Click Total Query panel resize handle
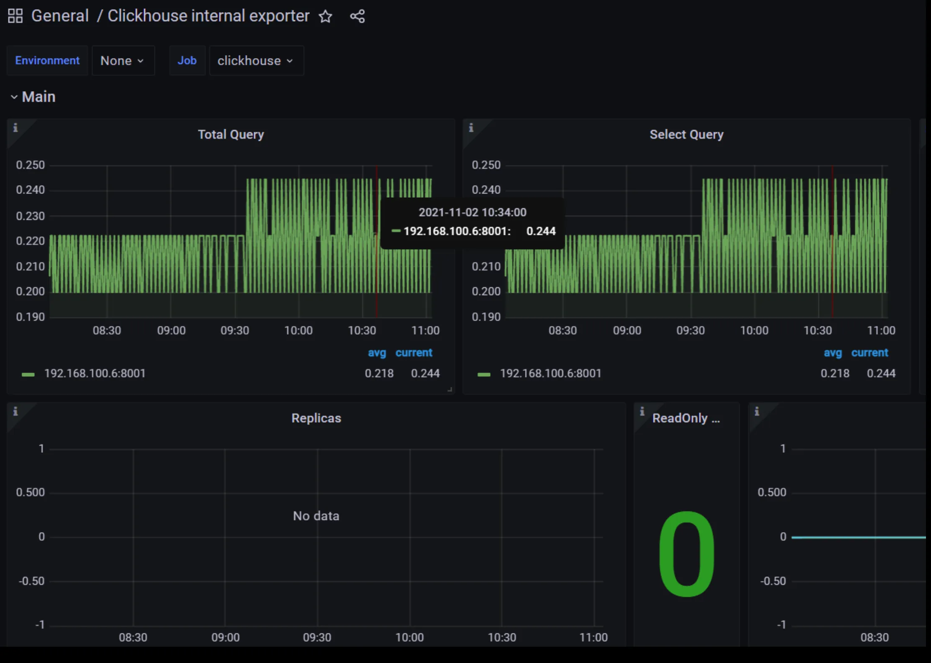The height and width of the screenshot is (663, 931). (450, 390)
